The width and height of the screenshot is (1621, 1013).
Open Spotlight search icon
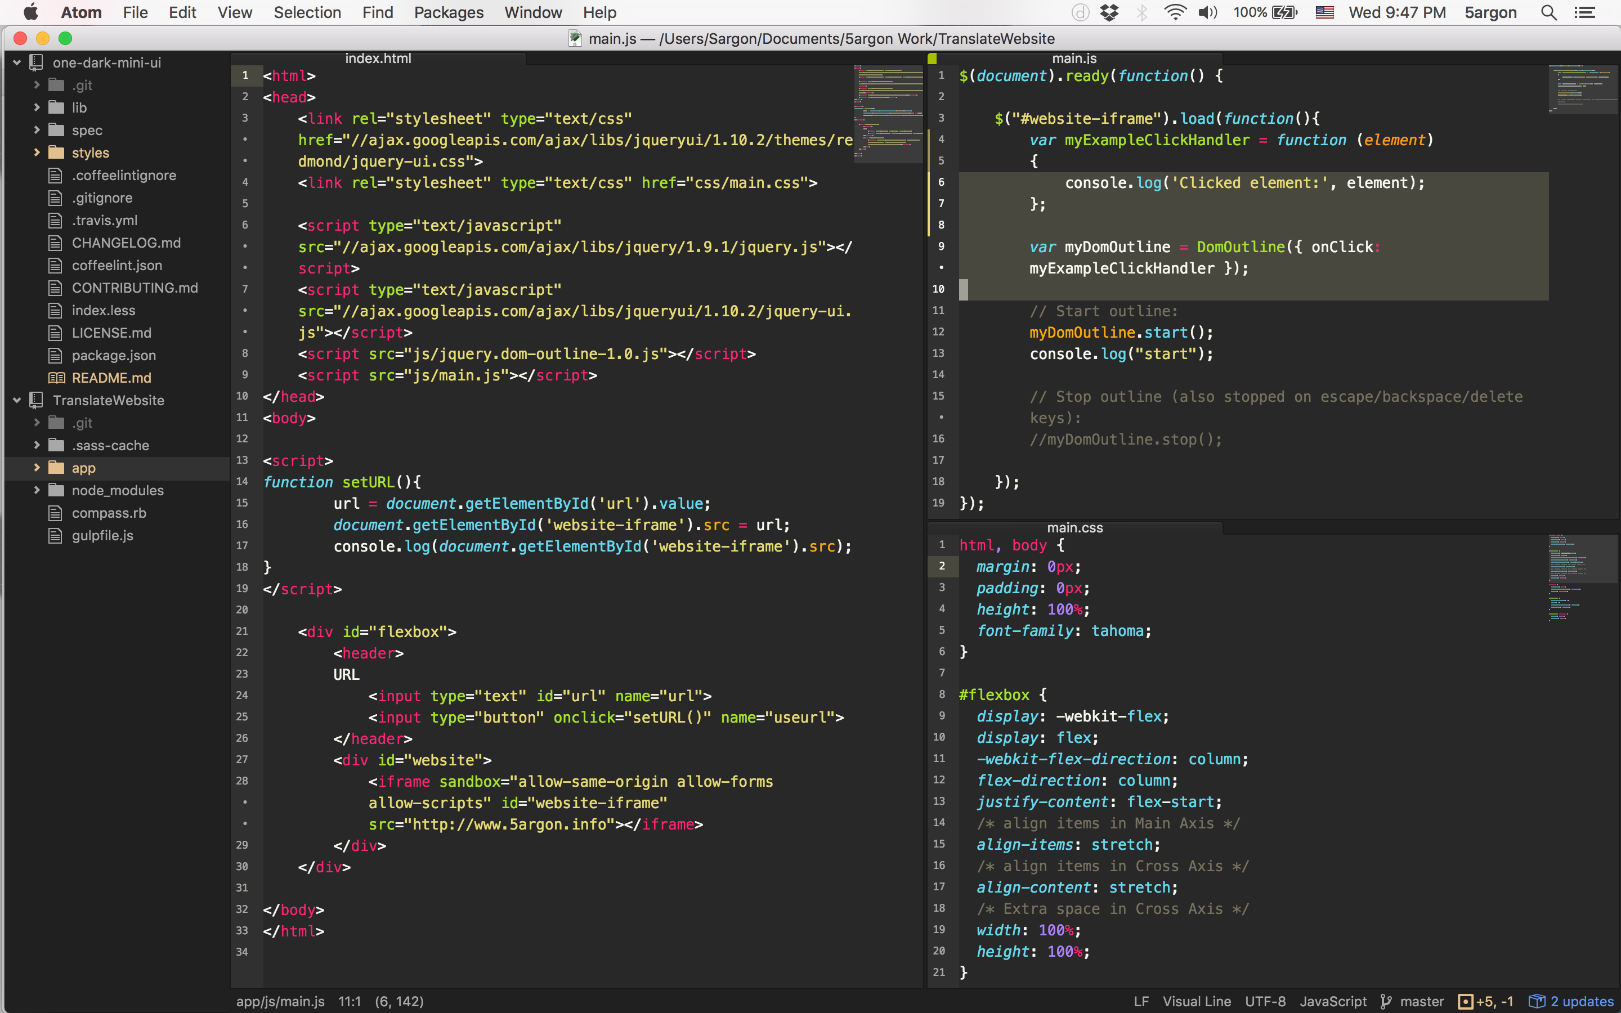1548,13
